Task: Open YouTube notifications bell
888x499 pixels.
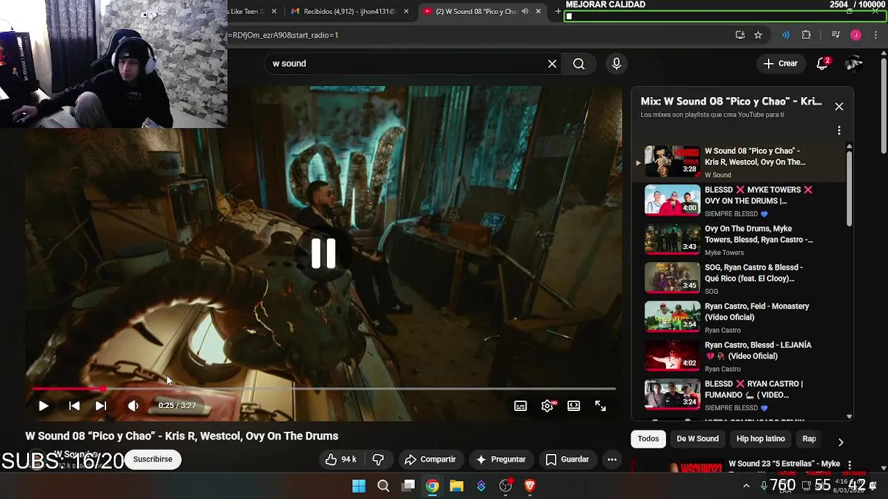Action: (x=823, y=64)
